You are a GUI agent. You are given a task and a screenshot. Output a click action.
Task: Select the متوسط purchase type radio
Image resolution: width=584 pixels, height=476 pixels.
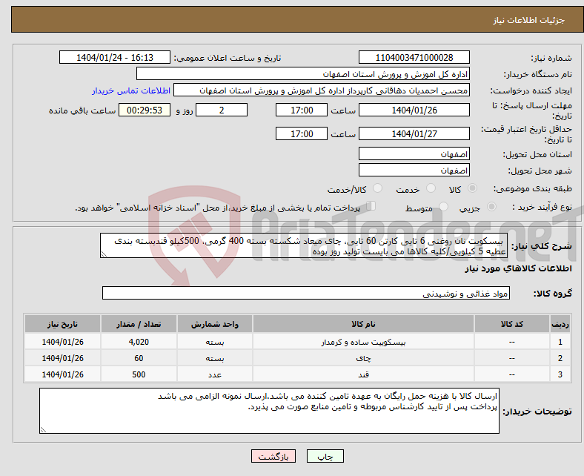coord(443,207)
